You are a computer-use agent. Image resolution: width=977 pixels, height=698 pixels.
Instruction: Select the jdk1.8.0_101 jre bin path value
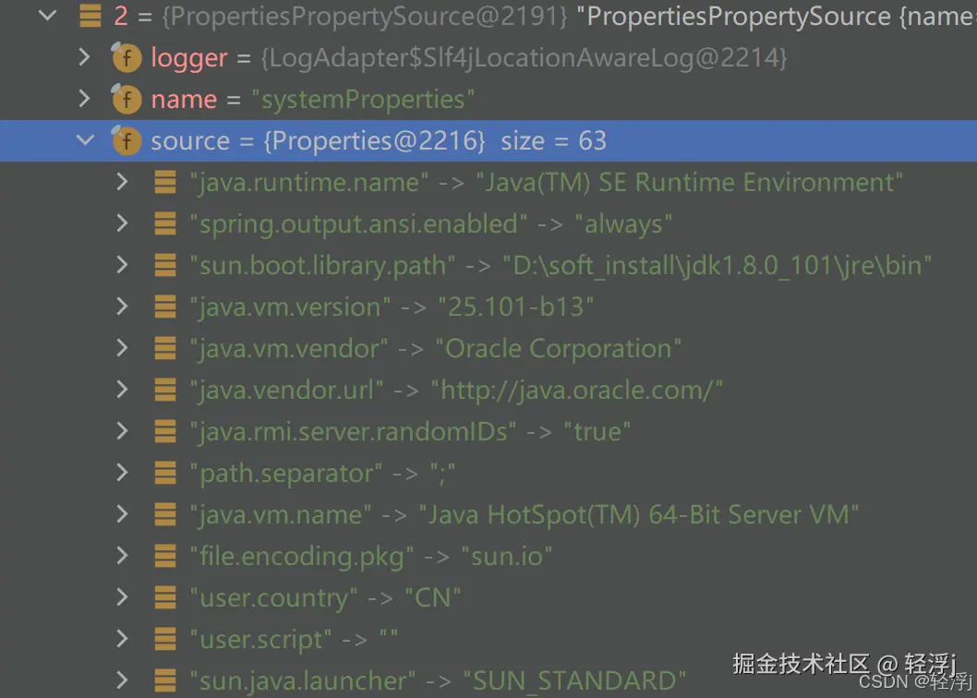pos(718,266)
